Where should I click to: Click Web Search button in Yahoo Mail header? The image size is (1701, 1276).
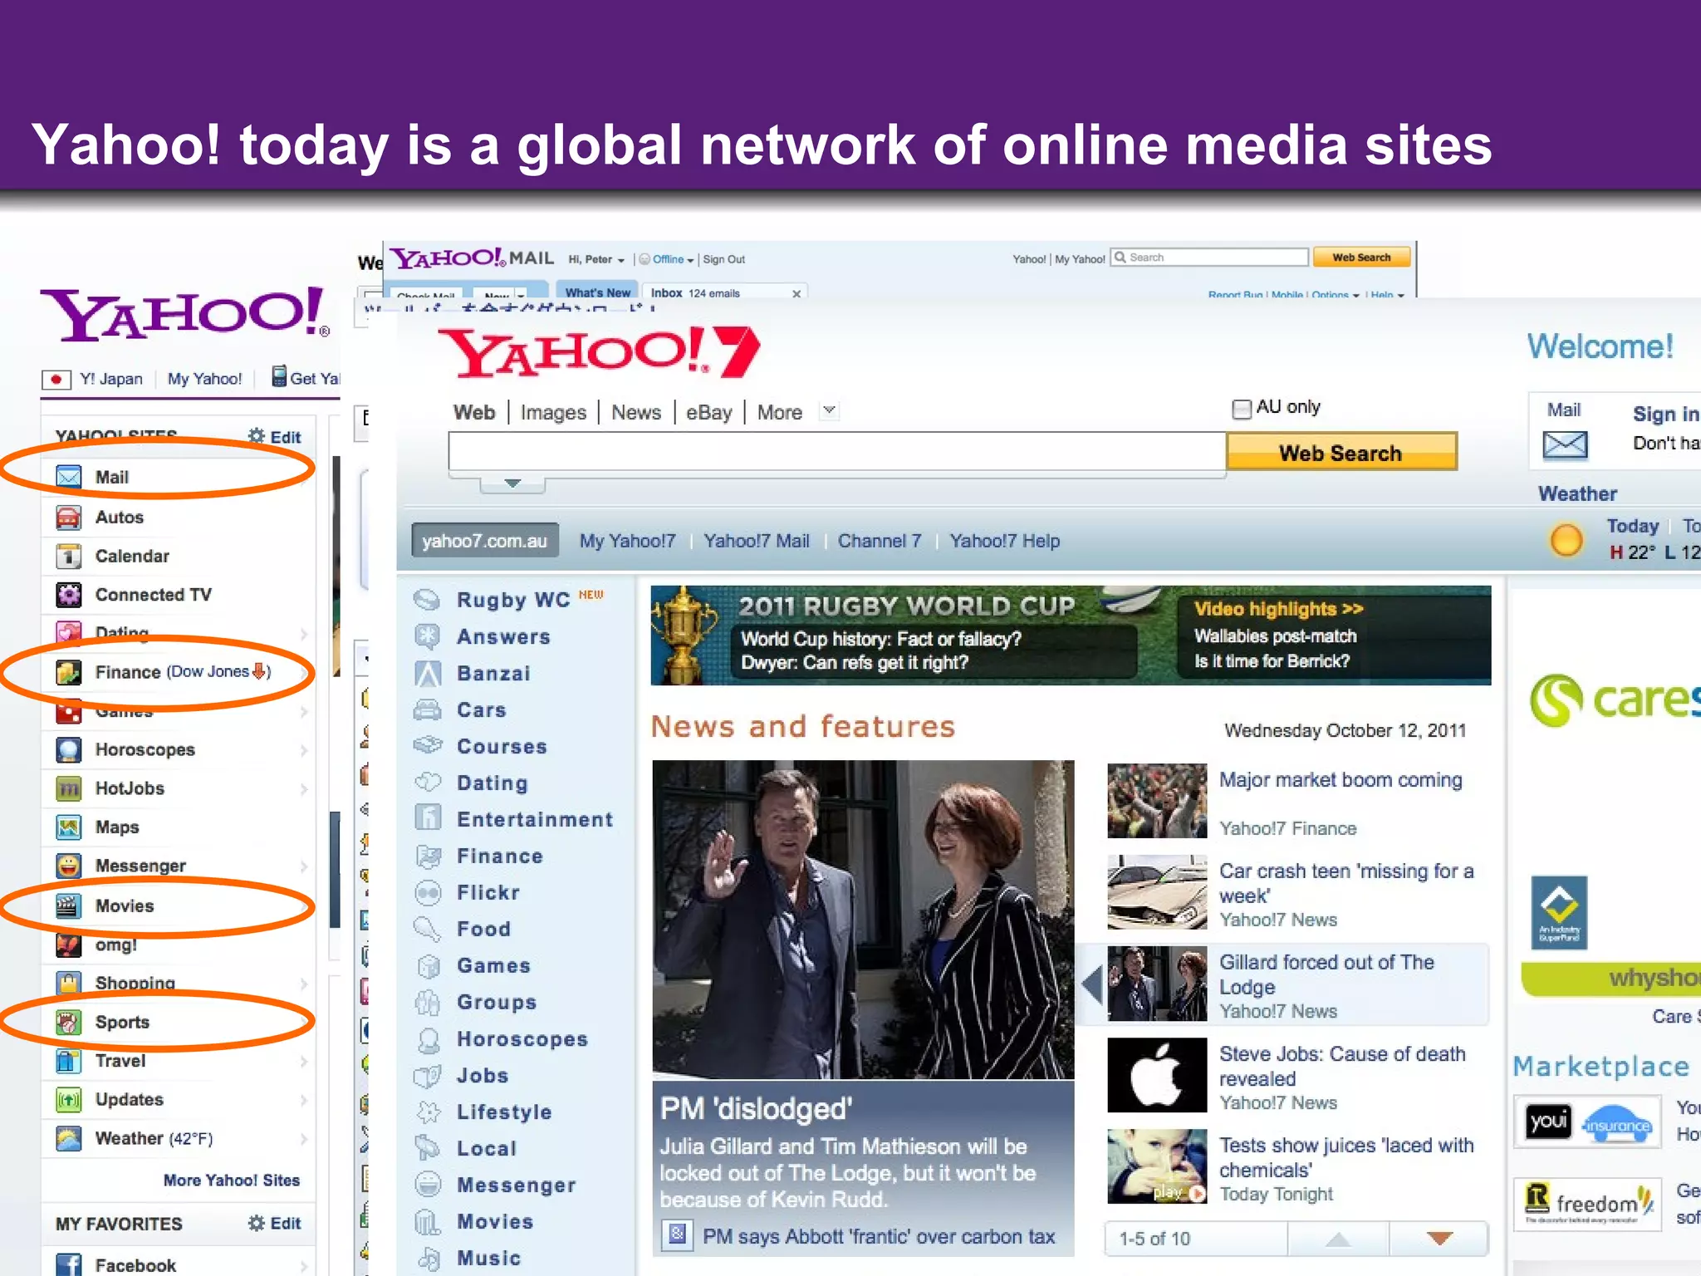point(1361,258)
